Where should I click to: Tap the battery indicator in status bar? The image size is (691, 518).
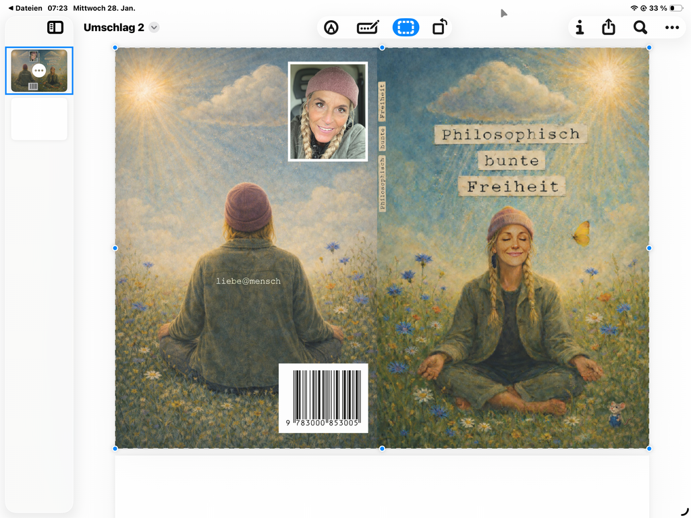coord(676,8)
